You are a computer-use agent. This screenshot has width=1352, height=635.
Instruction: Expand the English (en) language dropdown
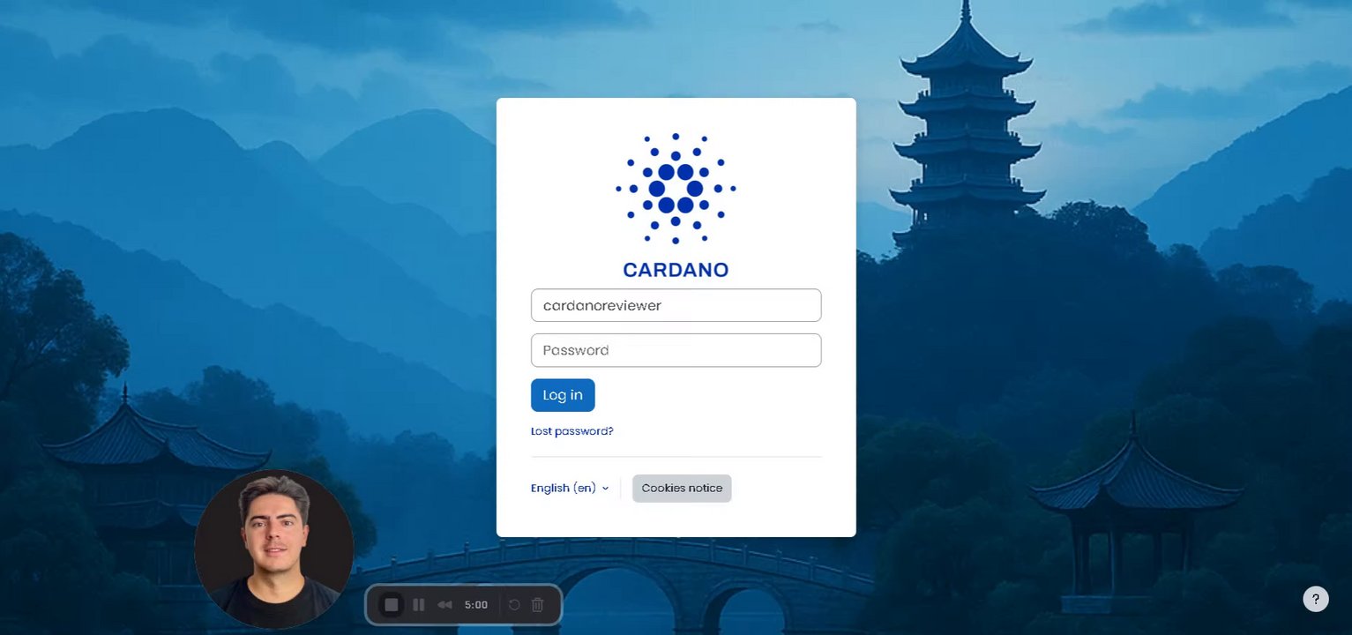coord(570,488)
